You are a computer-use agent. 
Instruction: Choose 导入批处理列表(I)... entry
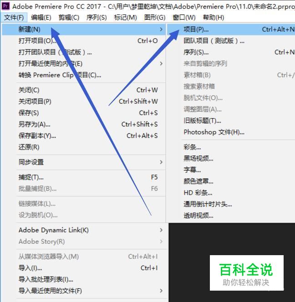click(x=84, y=279)
